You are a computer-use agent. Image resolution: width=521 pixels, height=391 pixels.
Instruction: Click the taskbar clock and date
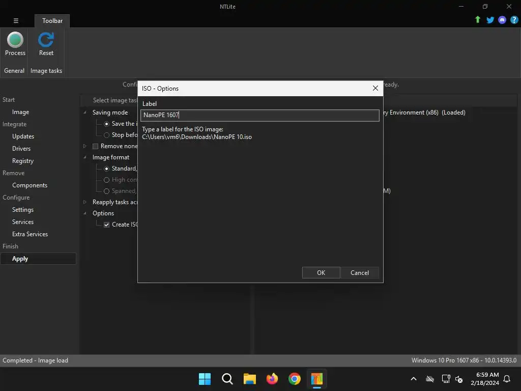pos(484,379)
